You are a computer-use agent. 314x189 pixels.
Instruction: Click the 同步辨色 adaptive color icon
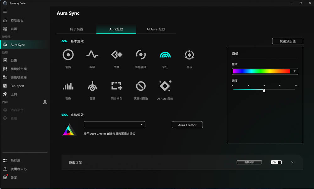tap(116, 86)
